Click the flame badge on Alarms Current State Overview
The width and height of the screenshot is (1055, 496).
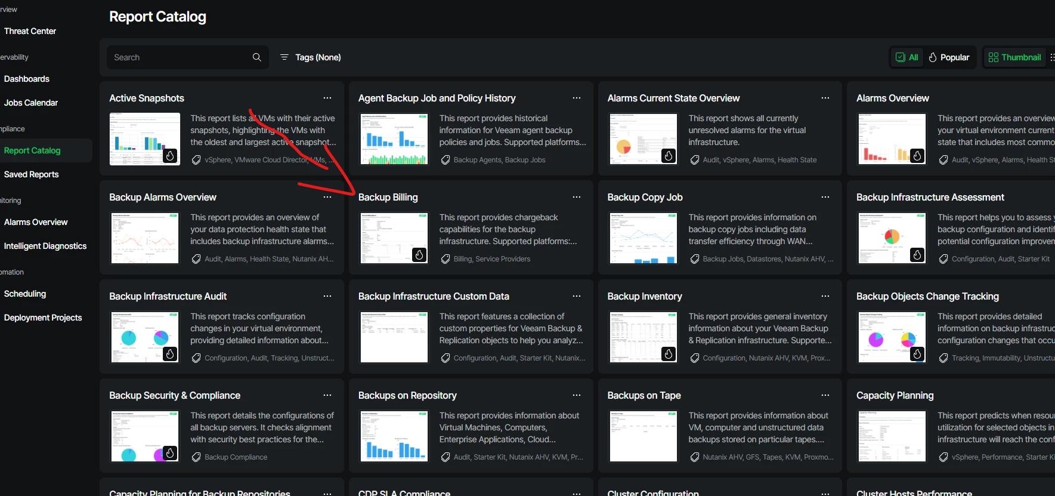[x=669, y=156]
